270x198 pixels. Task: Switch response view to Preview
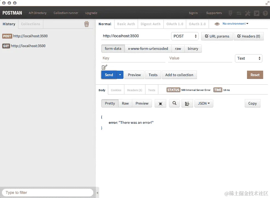(142, 103)
